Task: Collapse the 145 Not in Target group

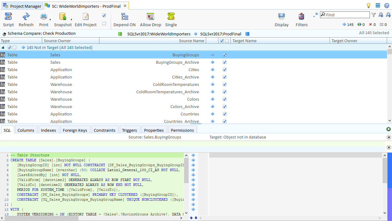Action: coord(3,47)
